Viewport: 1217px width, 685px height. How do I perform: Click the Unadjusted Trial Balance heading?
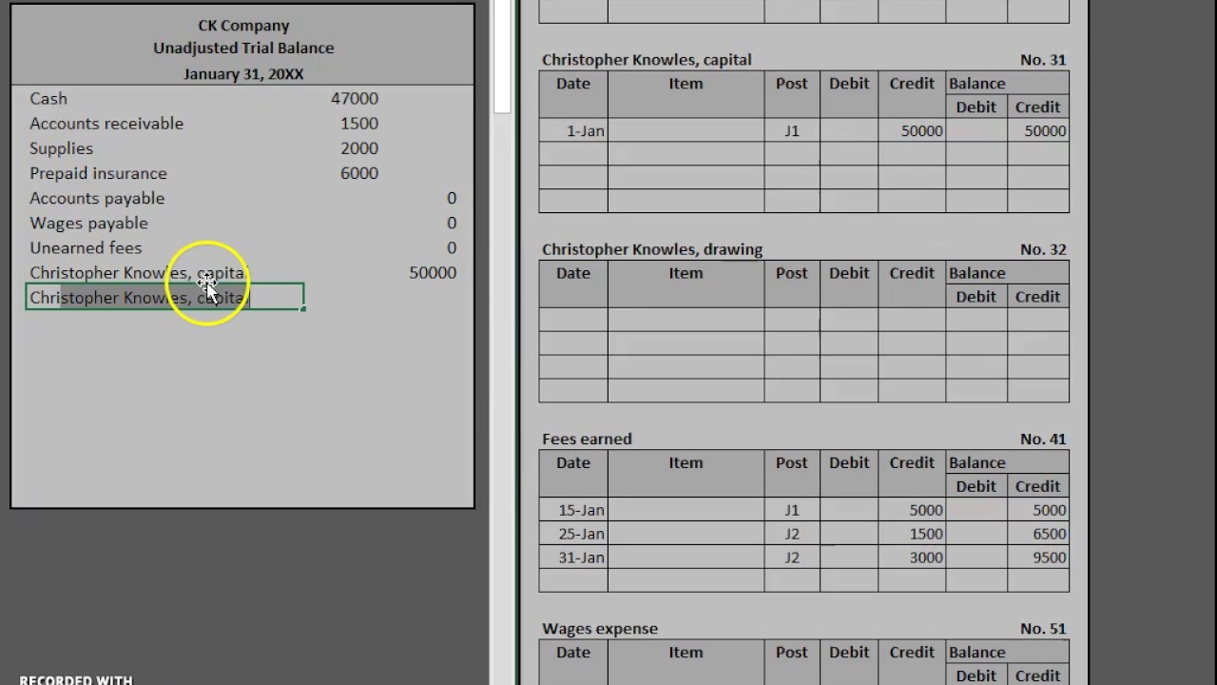click(x=243, y=48)
